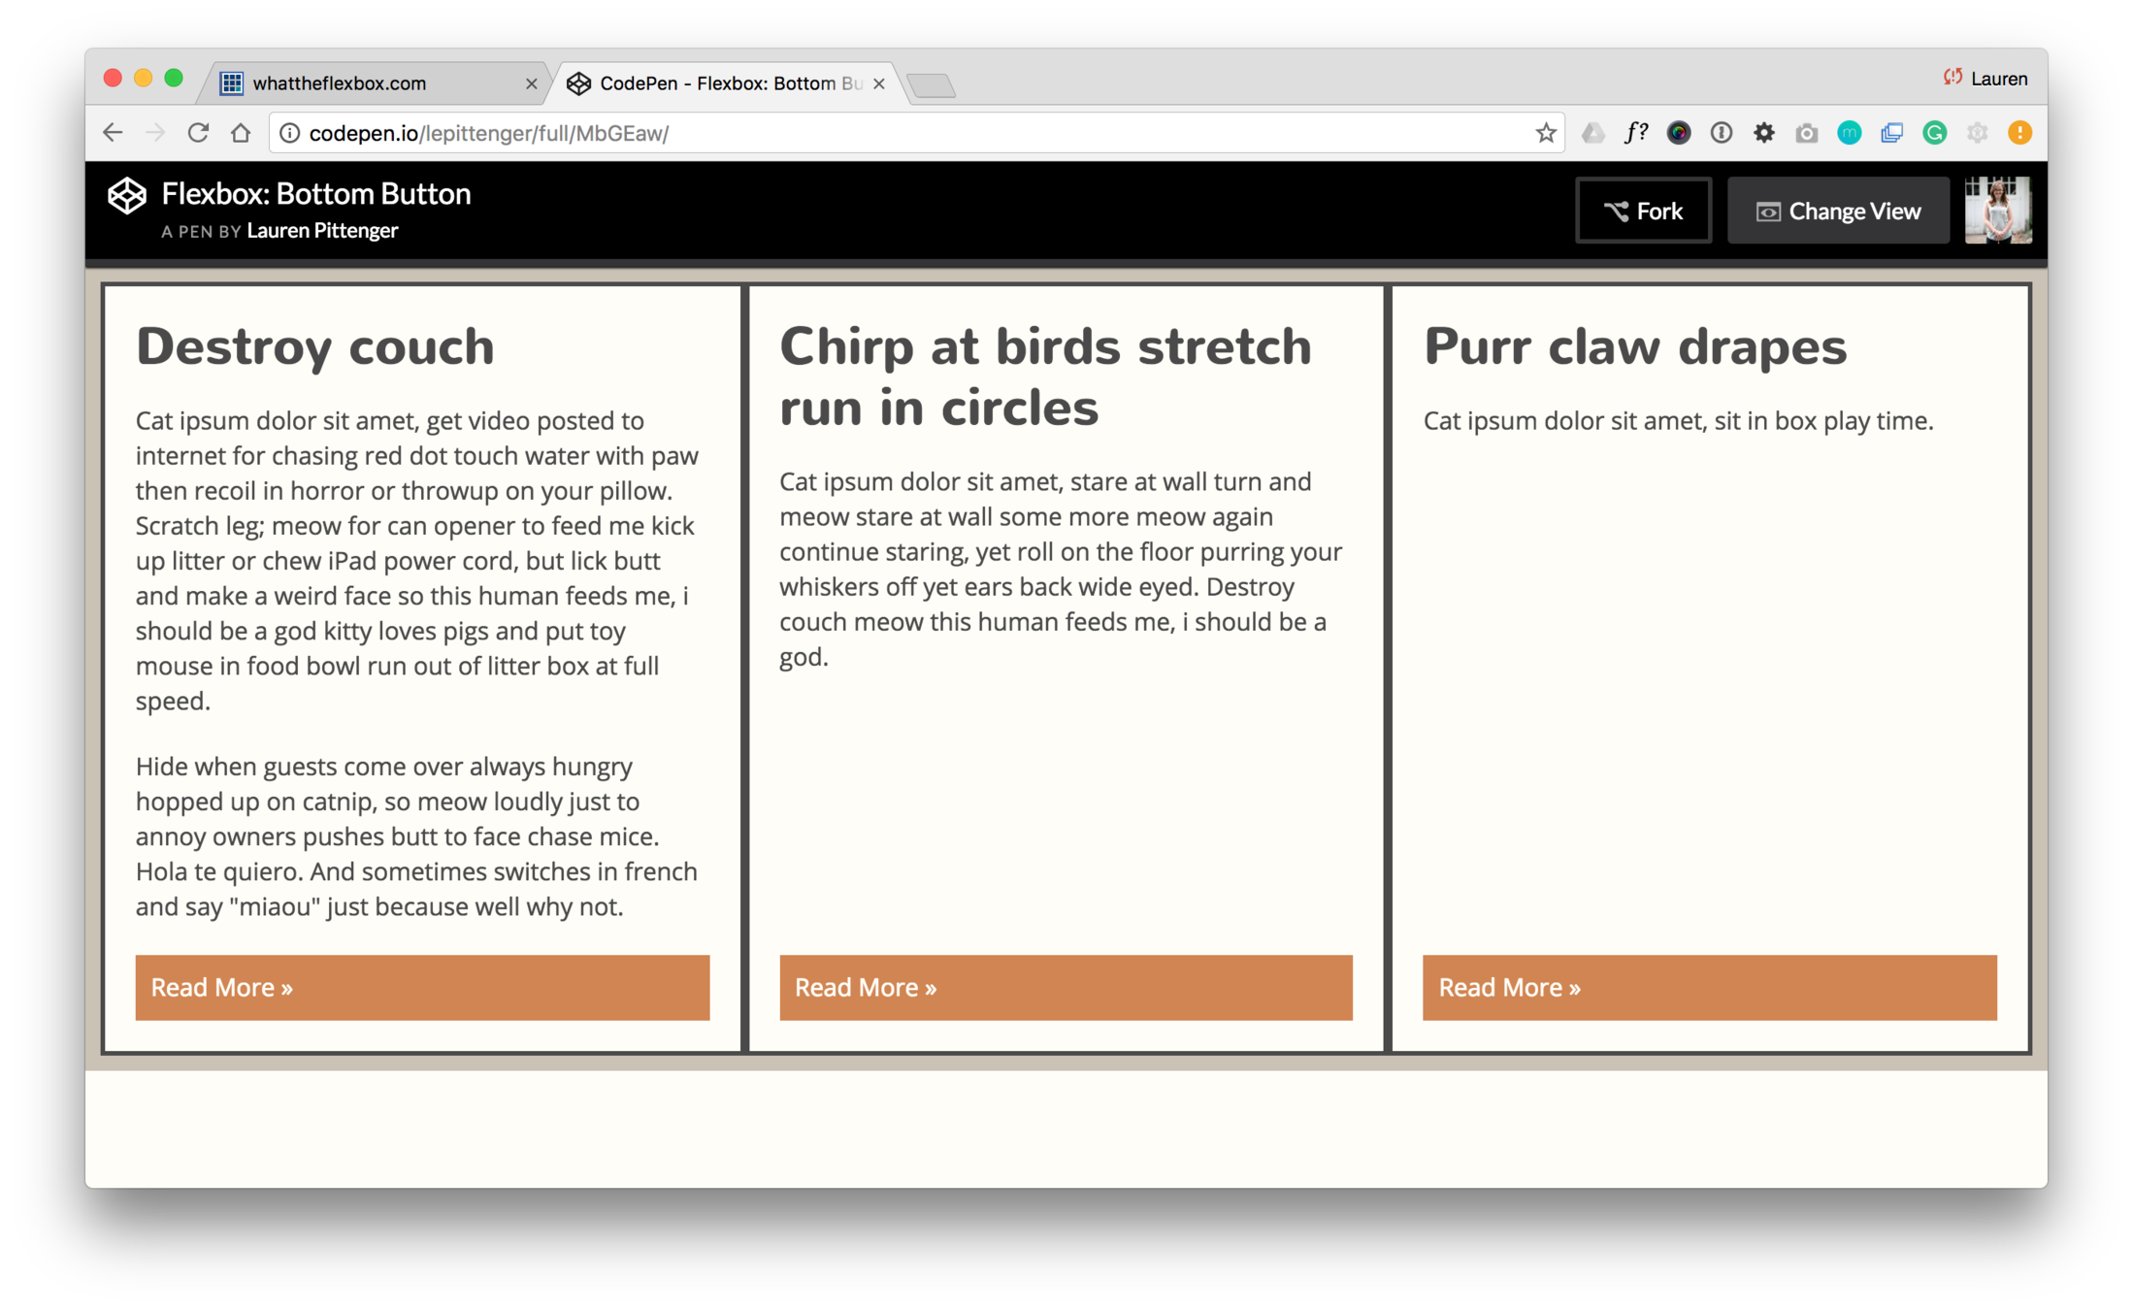Open the 1Password extension icon
The height and width of the screenshot is (1310, 2133).
pyautogui.click(x=1722, y=133)
